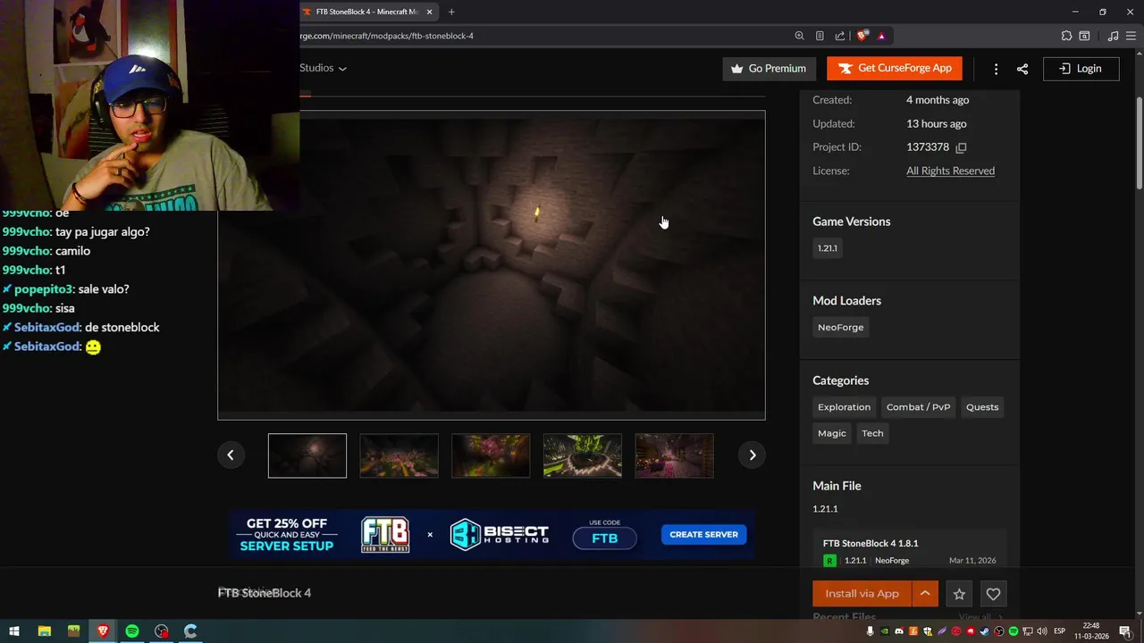Screen dimensions: 1144x643
Task: Click the microphone tray icon
Action: coord(870,631)
